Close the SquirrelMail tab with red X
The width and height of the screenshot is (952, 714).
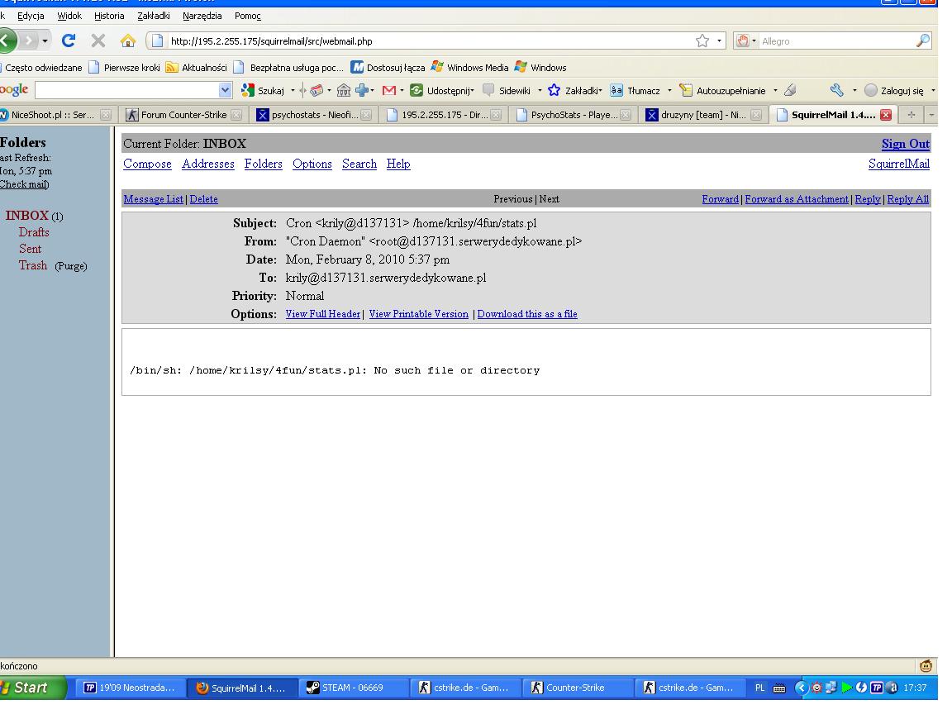pos(886,115)
